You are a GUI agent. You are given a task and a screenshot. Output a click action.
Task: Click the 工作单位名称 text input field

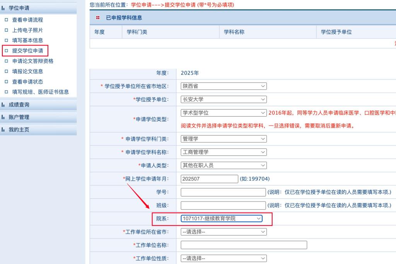pyautogui.click(x=244, y=245)
